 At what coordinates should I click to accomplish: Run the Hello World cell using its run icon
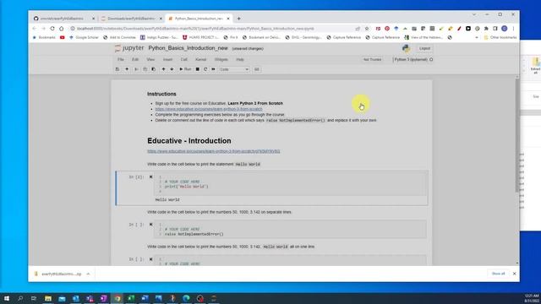click(150, 176)
